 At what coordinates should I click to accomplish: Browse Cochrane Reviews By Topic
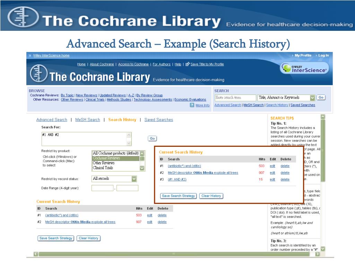tap(67, 95)
